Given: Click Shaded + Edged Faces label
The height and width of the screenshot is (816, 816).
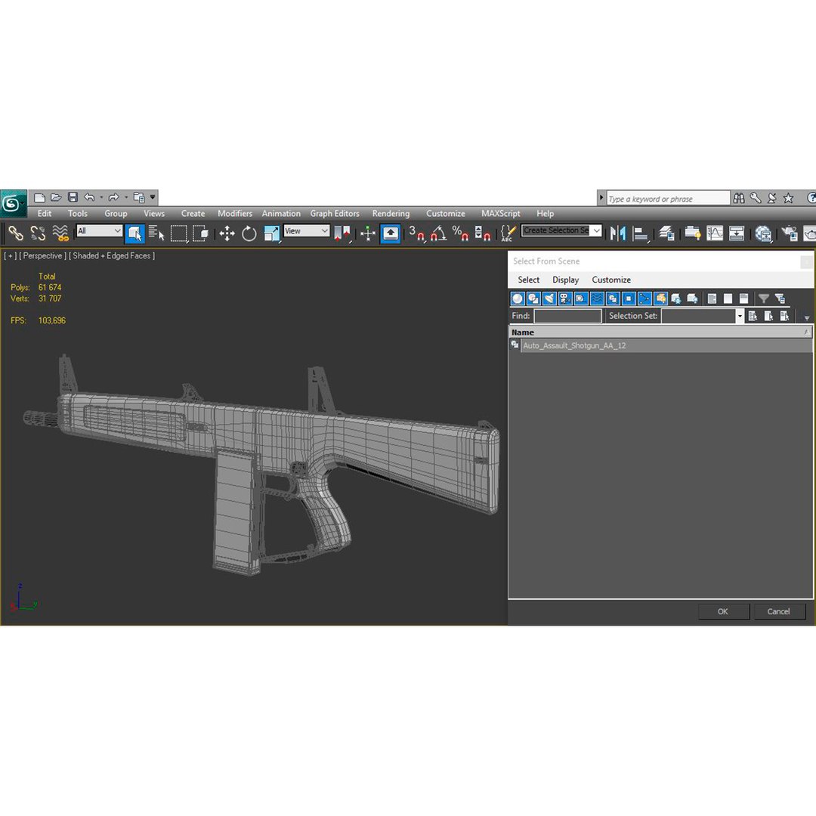Looking at the screenshot, I should pyautogui.click(x=111, y=255).
